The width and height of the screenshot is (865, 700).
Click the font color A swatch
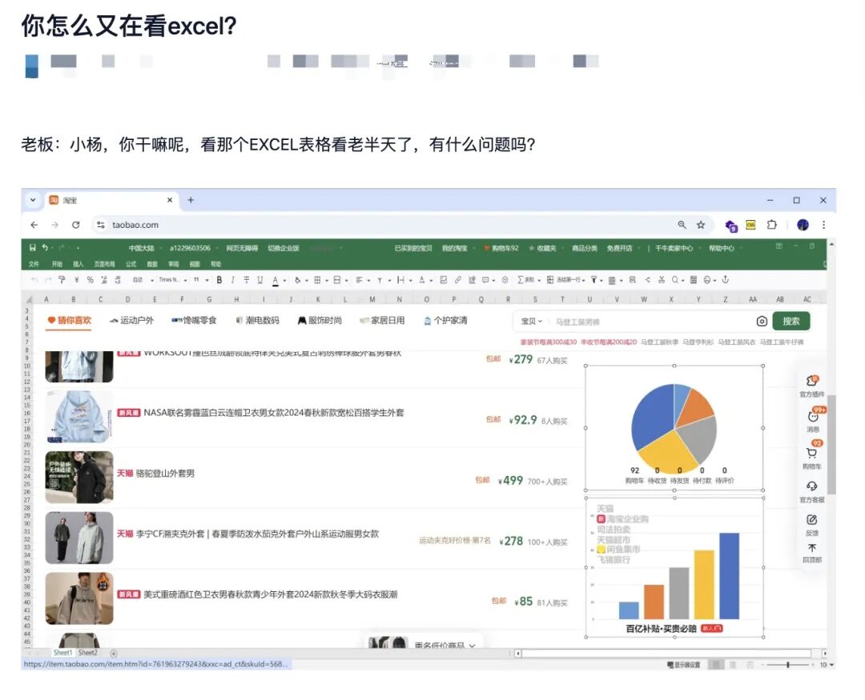pos(276,280)
